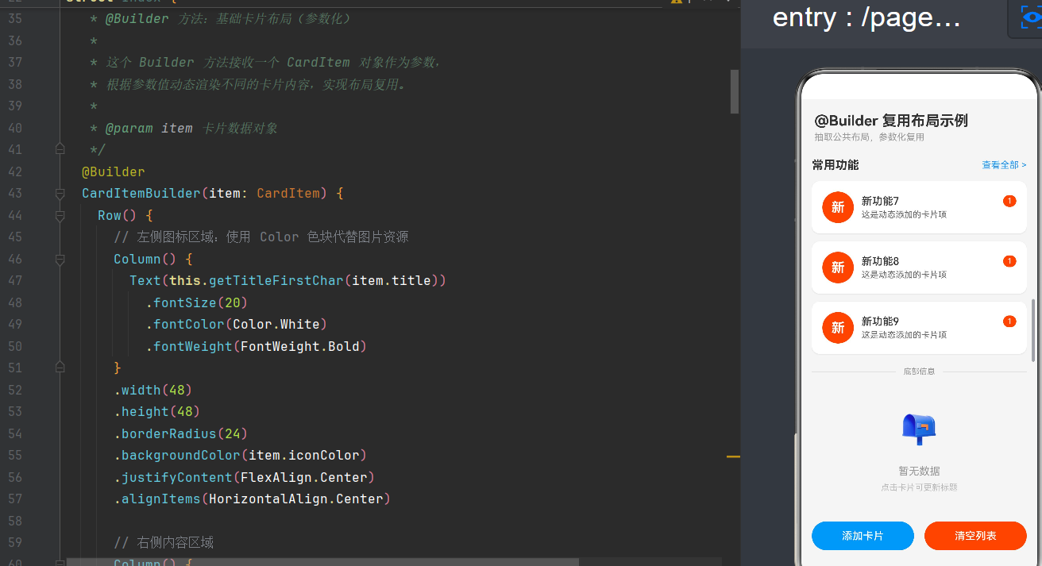Image resolution: width=1042 pixels, height=566 pixels.
Task: Click the 添加卡片 button
Action: (863, 536)
